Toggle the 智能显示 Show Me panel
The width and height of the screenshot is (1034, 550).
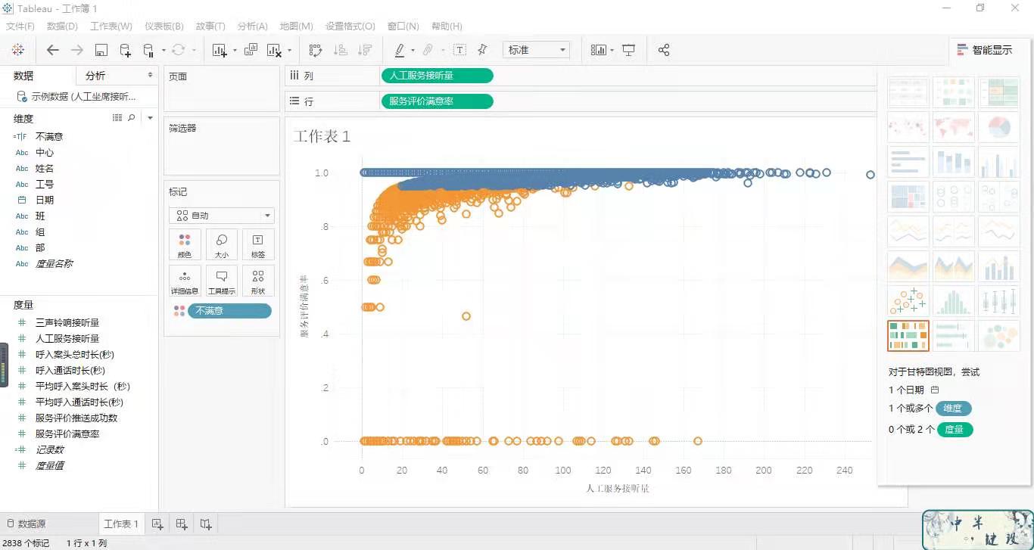click(984, 50)
